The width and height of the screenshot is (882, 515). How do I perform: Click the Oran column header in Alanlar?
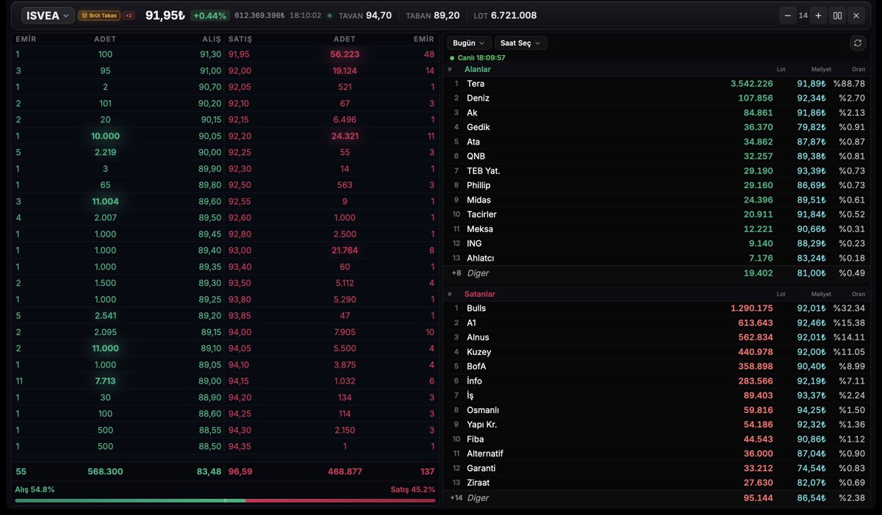tap(857, 69)
